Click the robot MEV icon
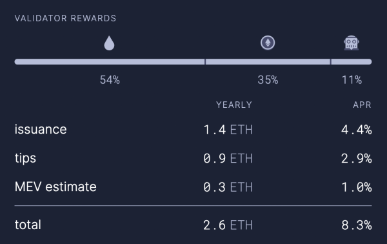The height and width of the screenshot is (244, 387). tap(352, 43)
